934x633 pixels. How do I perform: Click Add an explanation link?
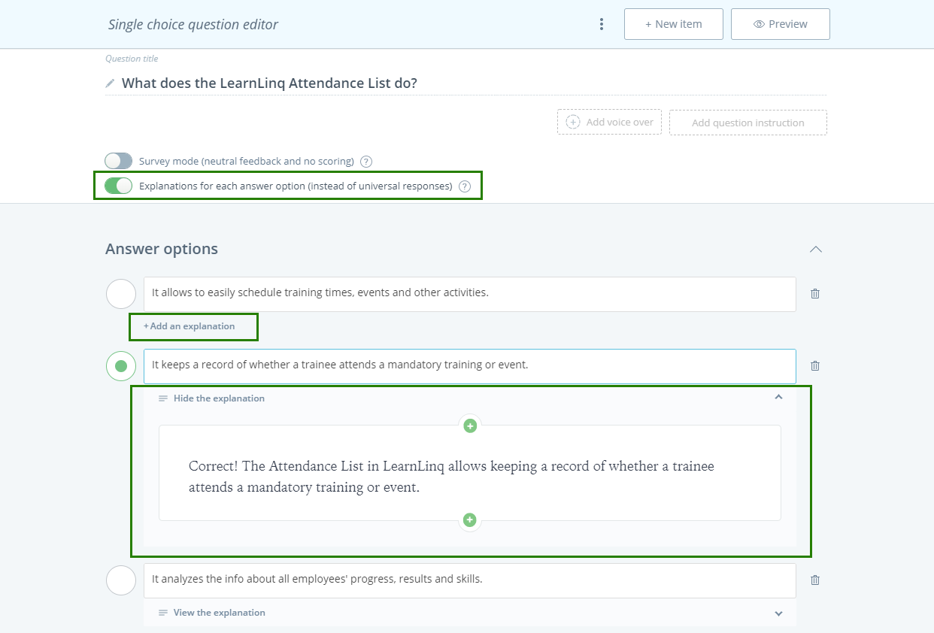coord(192,326)
